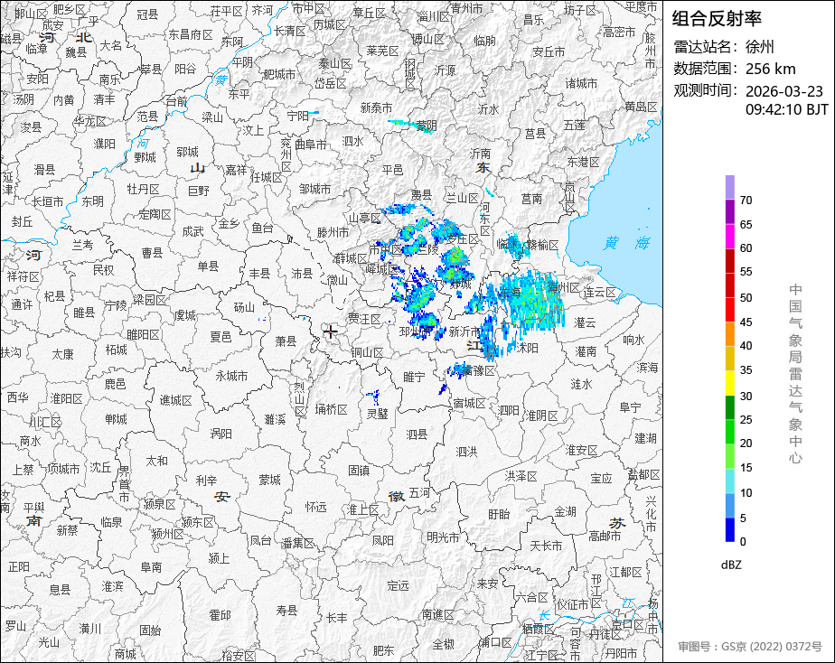This screenshot has height=663, width=835.
Task: Click the yellow 30–35 dBZ legend segment
Action: 729,383
